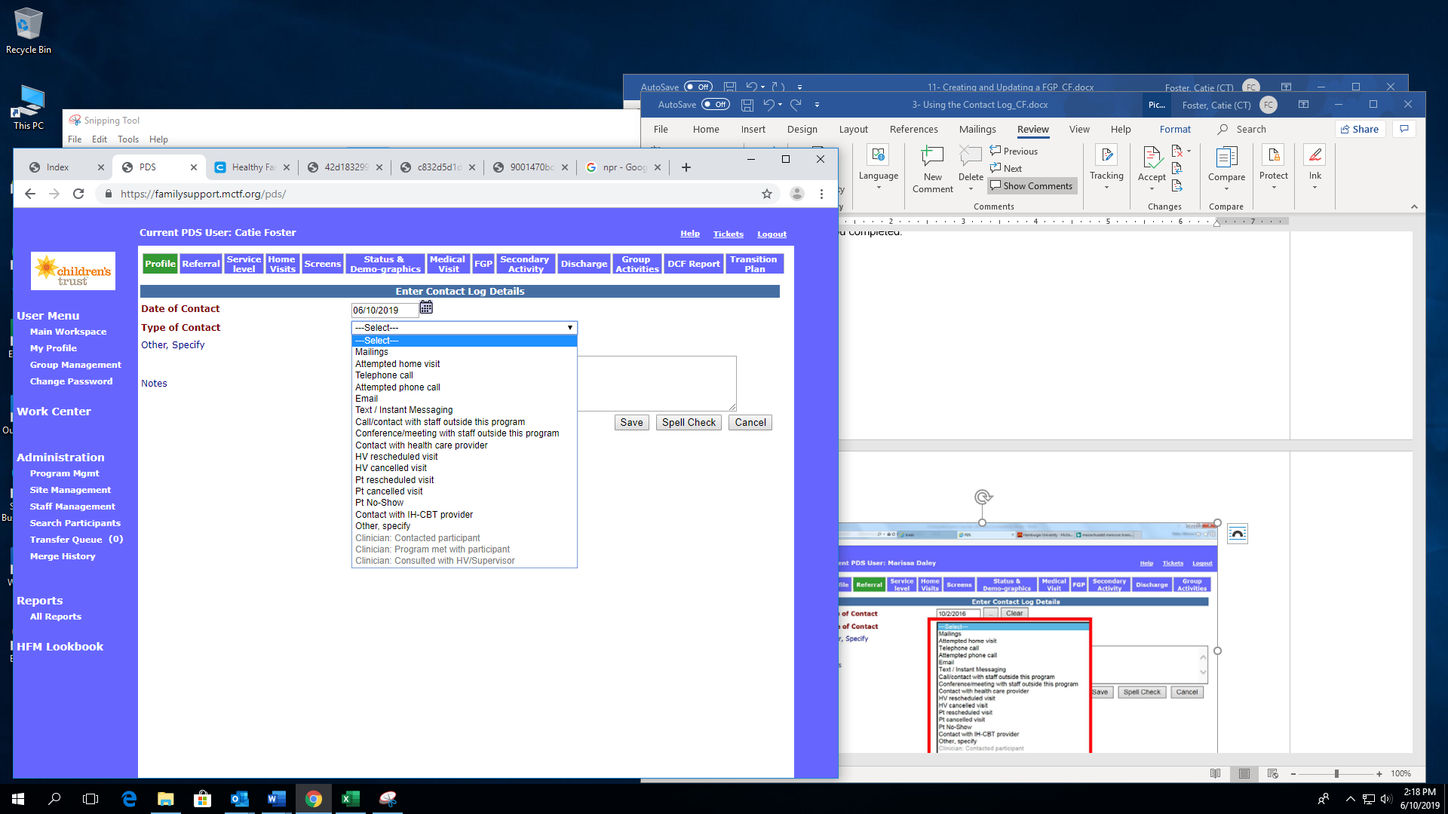1448x814 pixels.
Task: Click the zoom in plus in Word
Action: (x=1379, y=773)
